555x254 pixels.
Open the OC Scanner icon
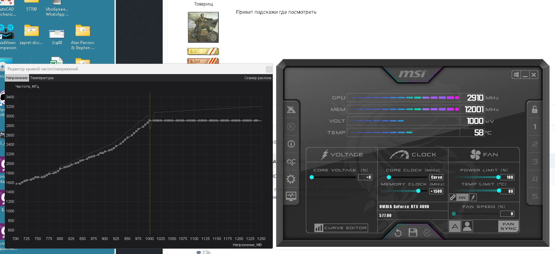click(x=291, y=161)
